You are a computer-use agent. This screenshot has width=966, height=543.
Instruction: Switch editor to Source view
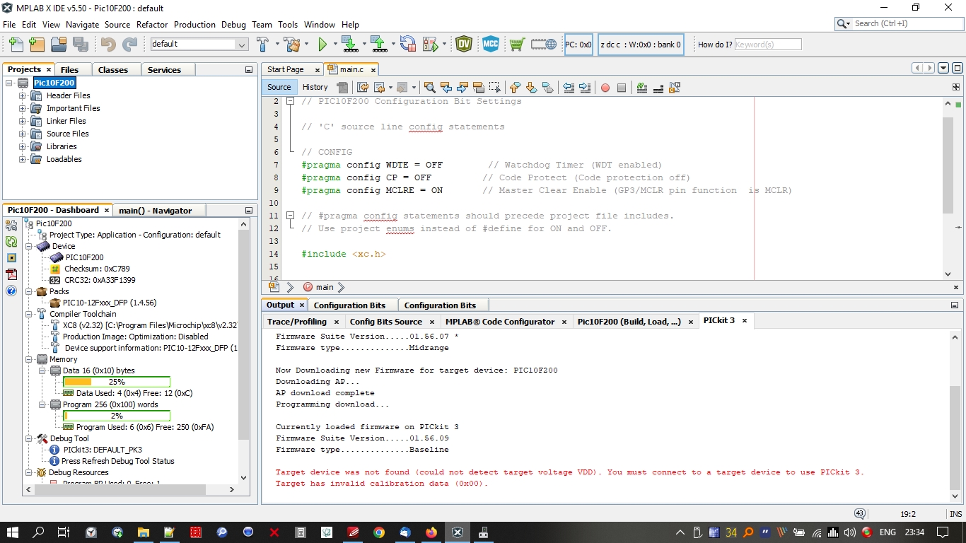279,87
